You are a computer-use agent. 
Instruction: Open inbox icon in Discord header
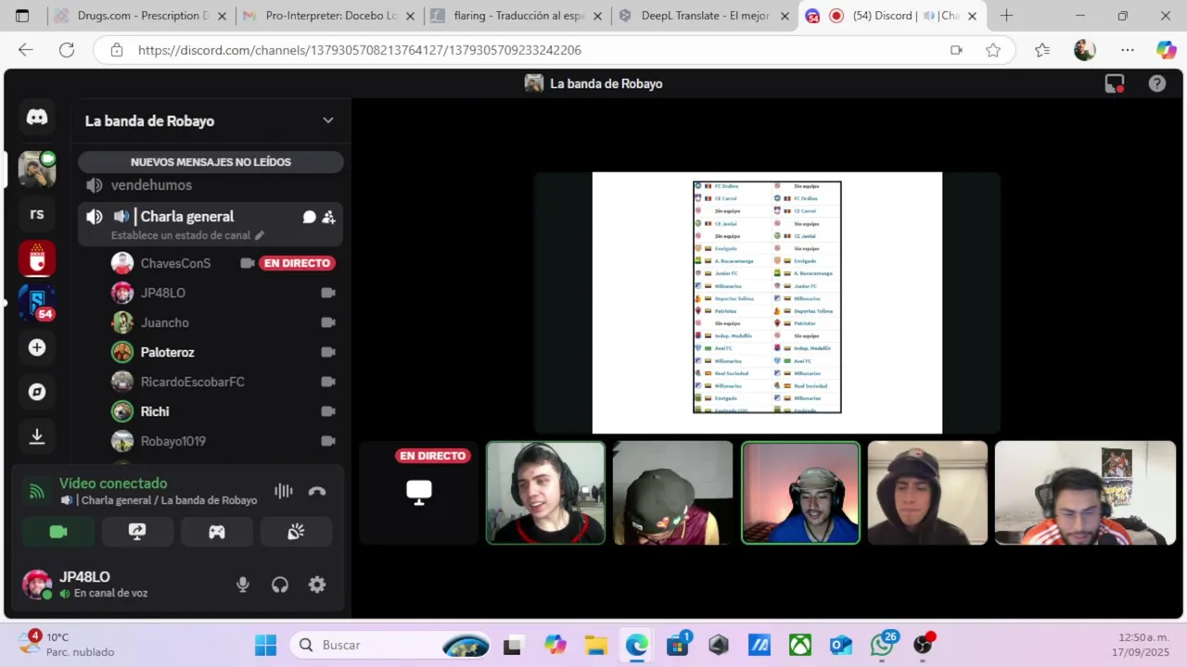tap(1115, 83)
